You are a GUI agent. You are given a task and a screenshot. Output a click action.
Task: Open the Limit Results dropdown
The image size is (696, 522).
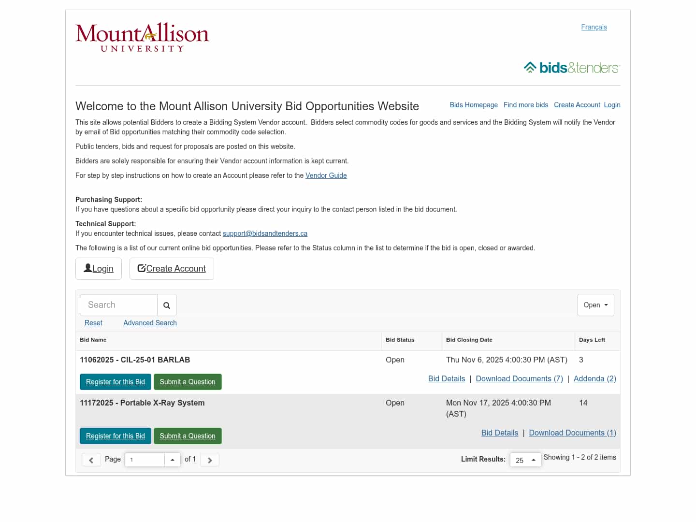pos(525,460)
